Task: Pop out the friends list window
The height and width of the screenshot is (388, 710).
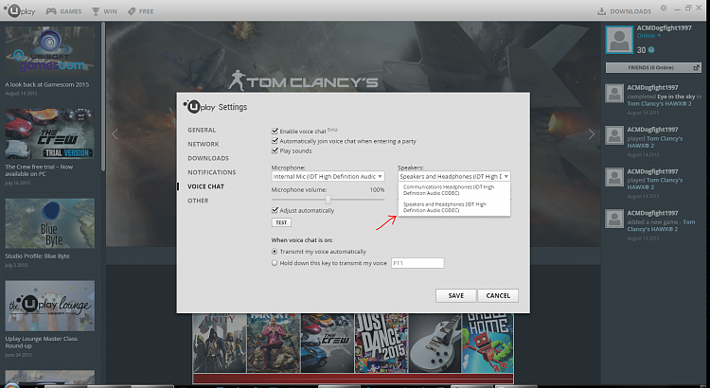Action: point(697,67)
